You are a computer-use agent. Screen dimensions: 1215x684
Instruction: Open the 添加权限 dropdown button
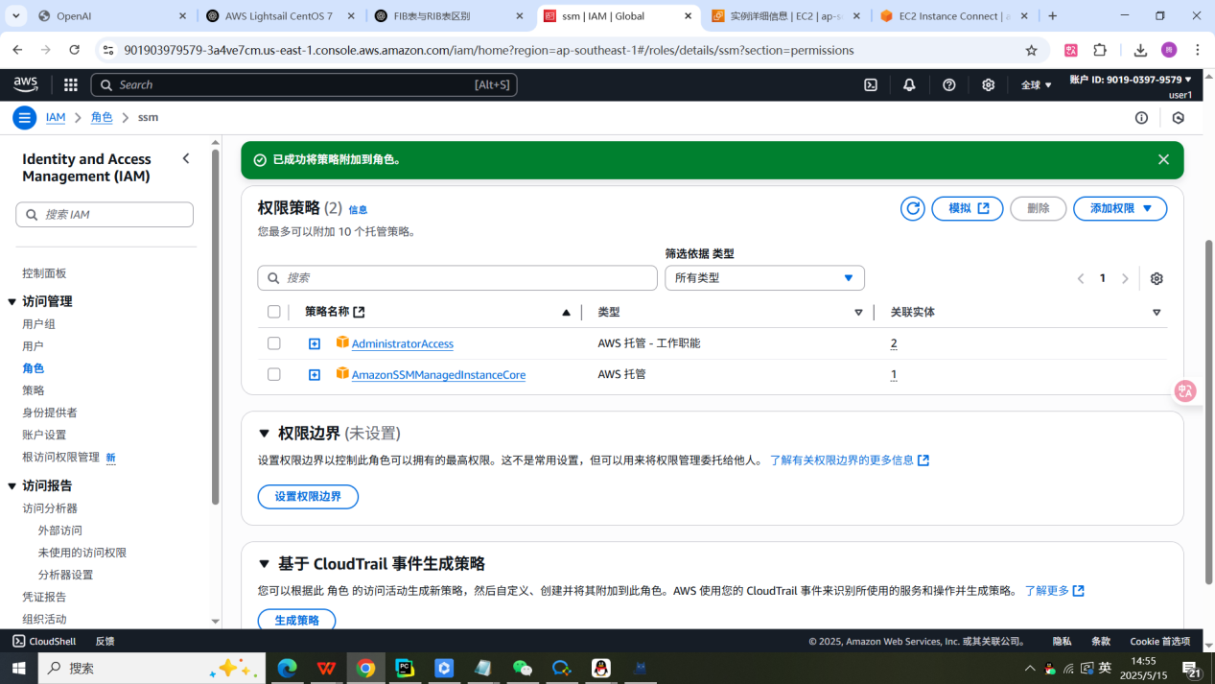(x=1120, y=208)
